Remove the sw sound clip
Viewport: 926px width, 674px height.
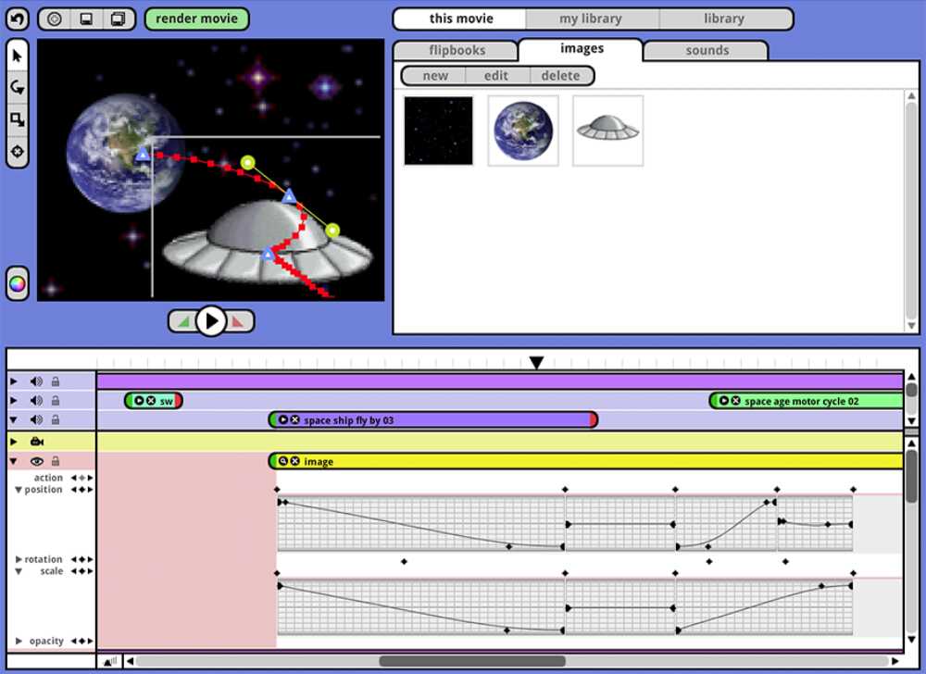point(151,401)
